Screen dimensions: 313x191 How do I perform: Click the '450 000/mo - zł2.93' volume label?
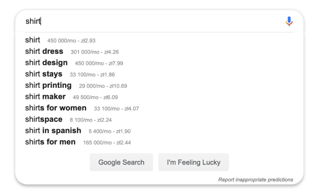tap(71, 41)
